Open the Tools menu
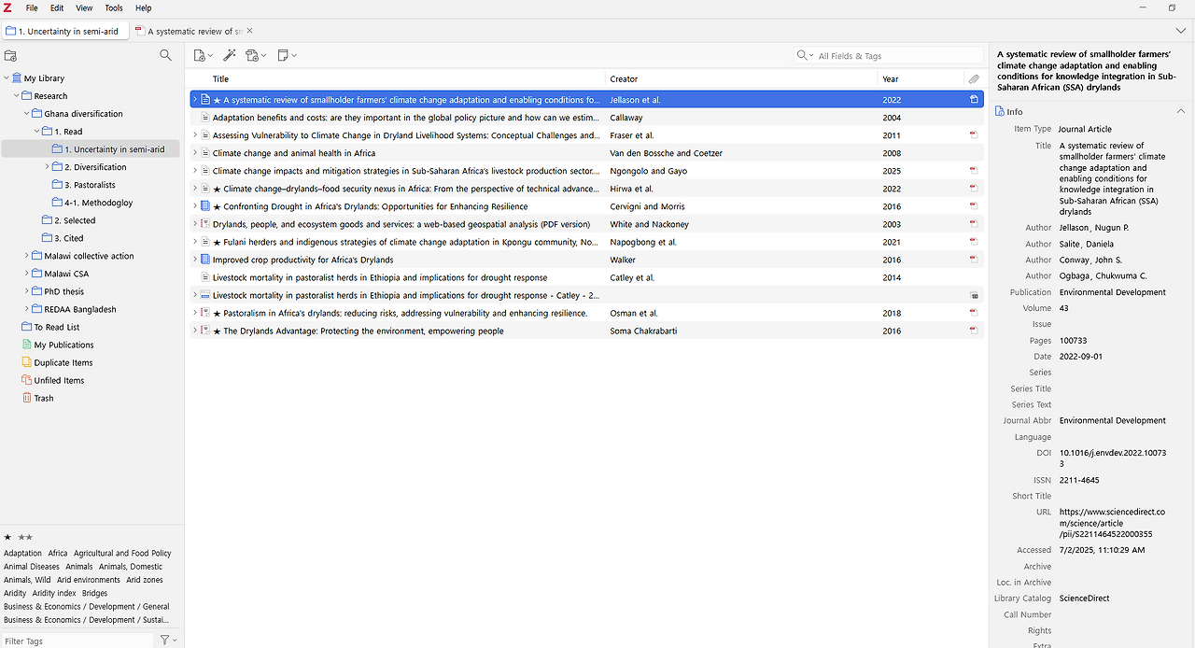1195x648 pixels. [114, 7]
